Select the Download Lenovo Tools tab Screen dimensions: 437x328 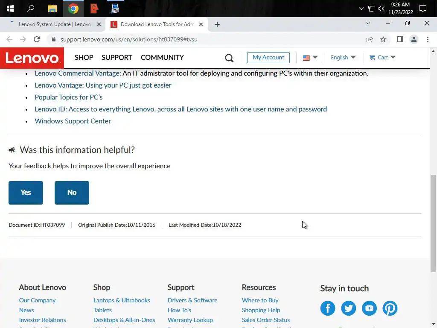click(x=157, y=24)
